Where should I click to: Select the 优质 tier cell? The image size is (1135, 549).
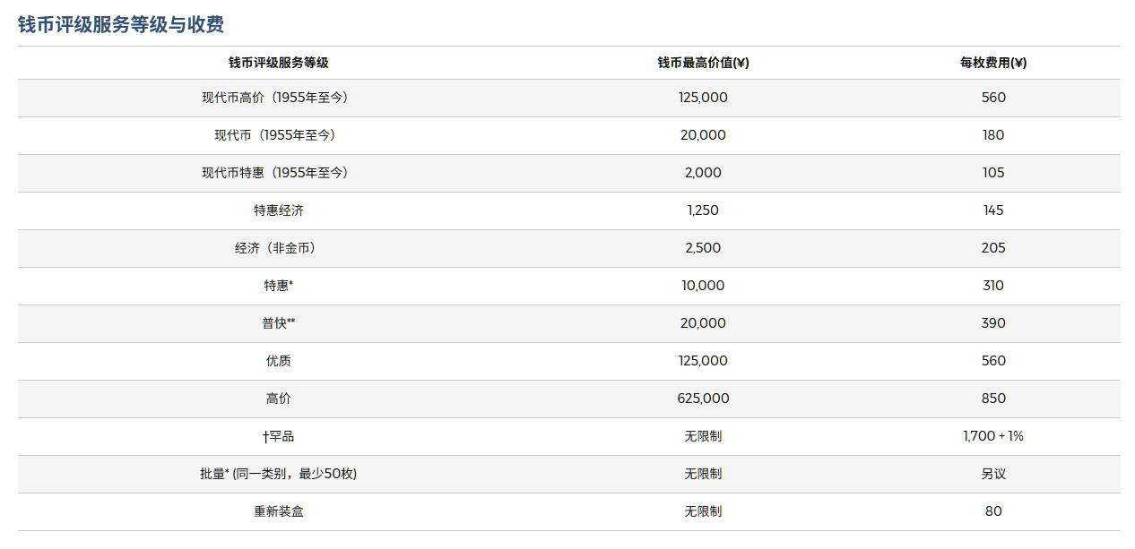(278, 361)
